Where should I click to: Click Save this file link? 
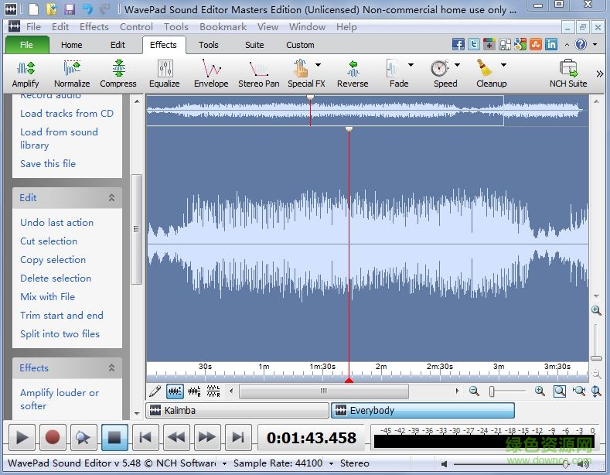pos(48,163)
